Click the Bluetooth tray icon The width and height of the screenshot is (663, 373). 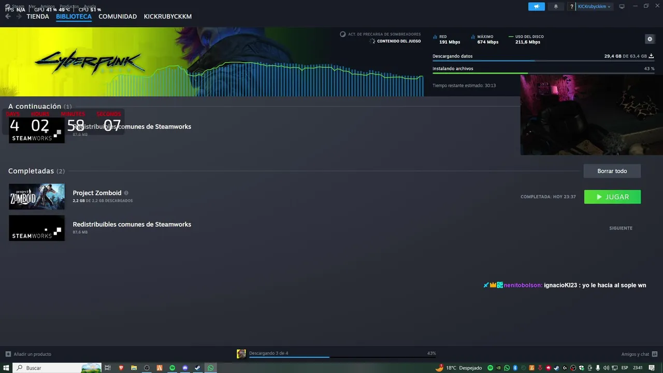(515, 368)
